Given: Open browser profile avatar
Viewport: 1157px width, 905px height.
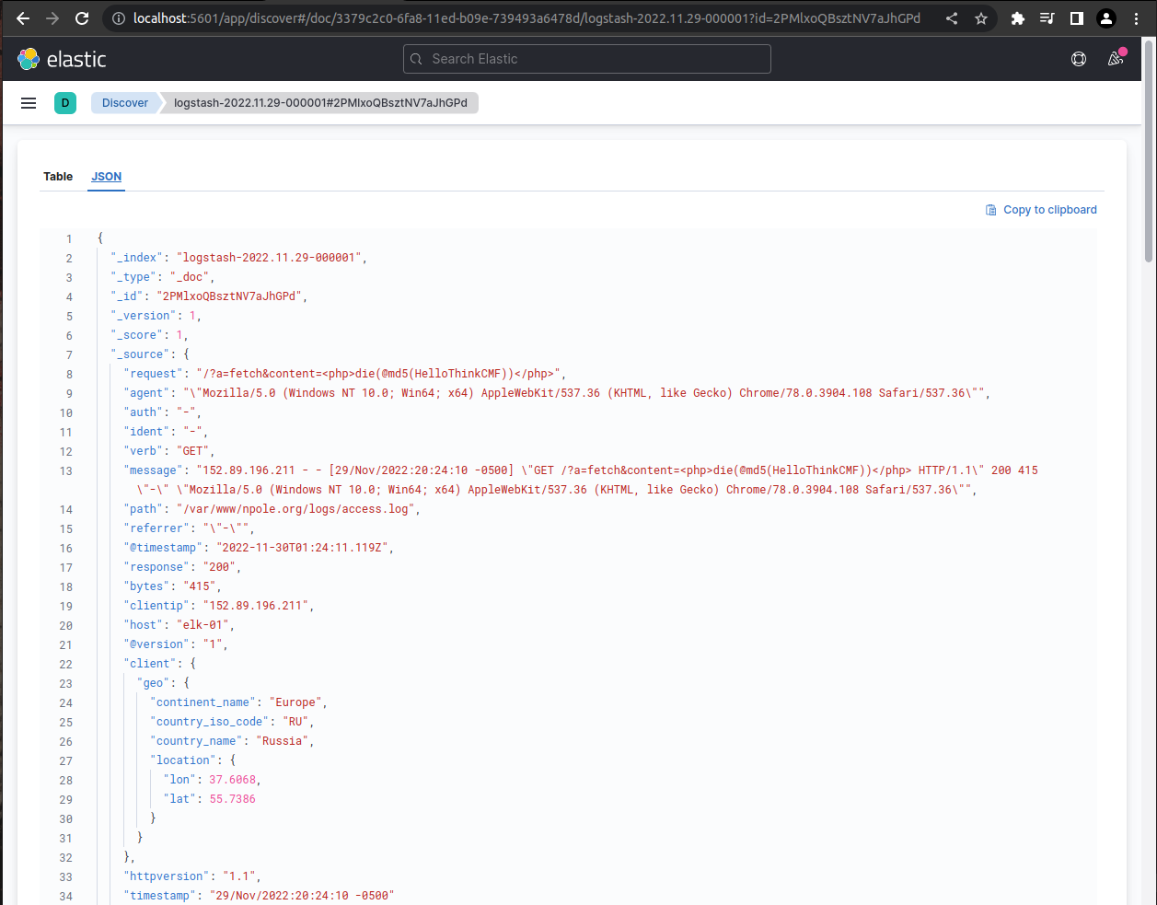Looking at the screenshot, I should [x=1106, y=18].
